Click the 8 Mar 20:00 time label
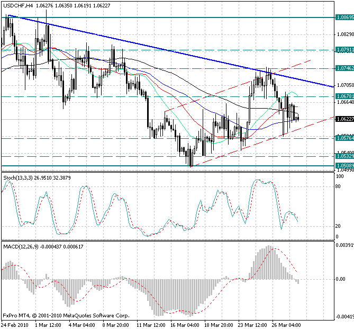Image resolution: width=354 pixels, height=329 pixels. coord(115,325)
